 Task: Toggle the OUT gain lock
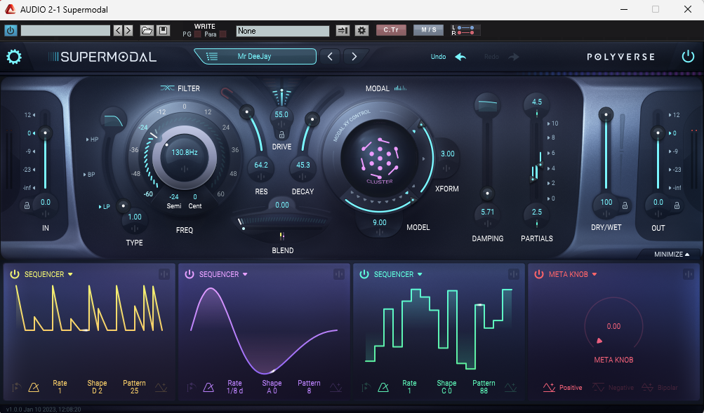677,205
